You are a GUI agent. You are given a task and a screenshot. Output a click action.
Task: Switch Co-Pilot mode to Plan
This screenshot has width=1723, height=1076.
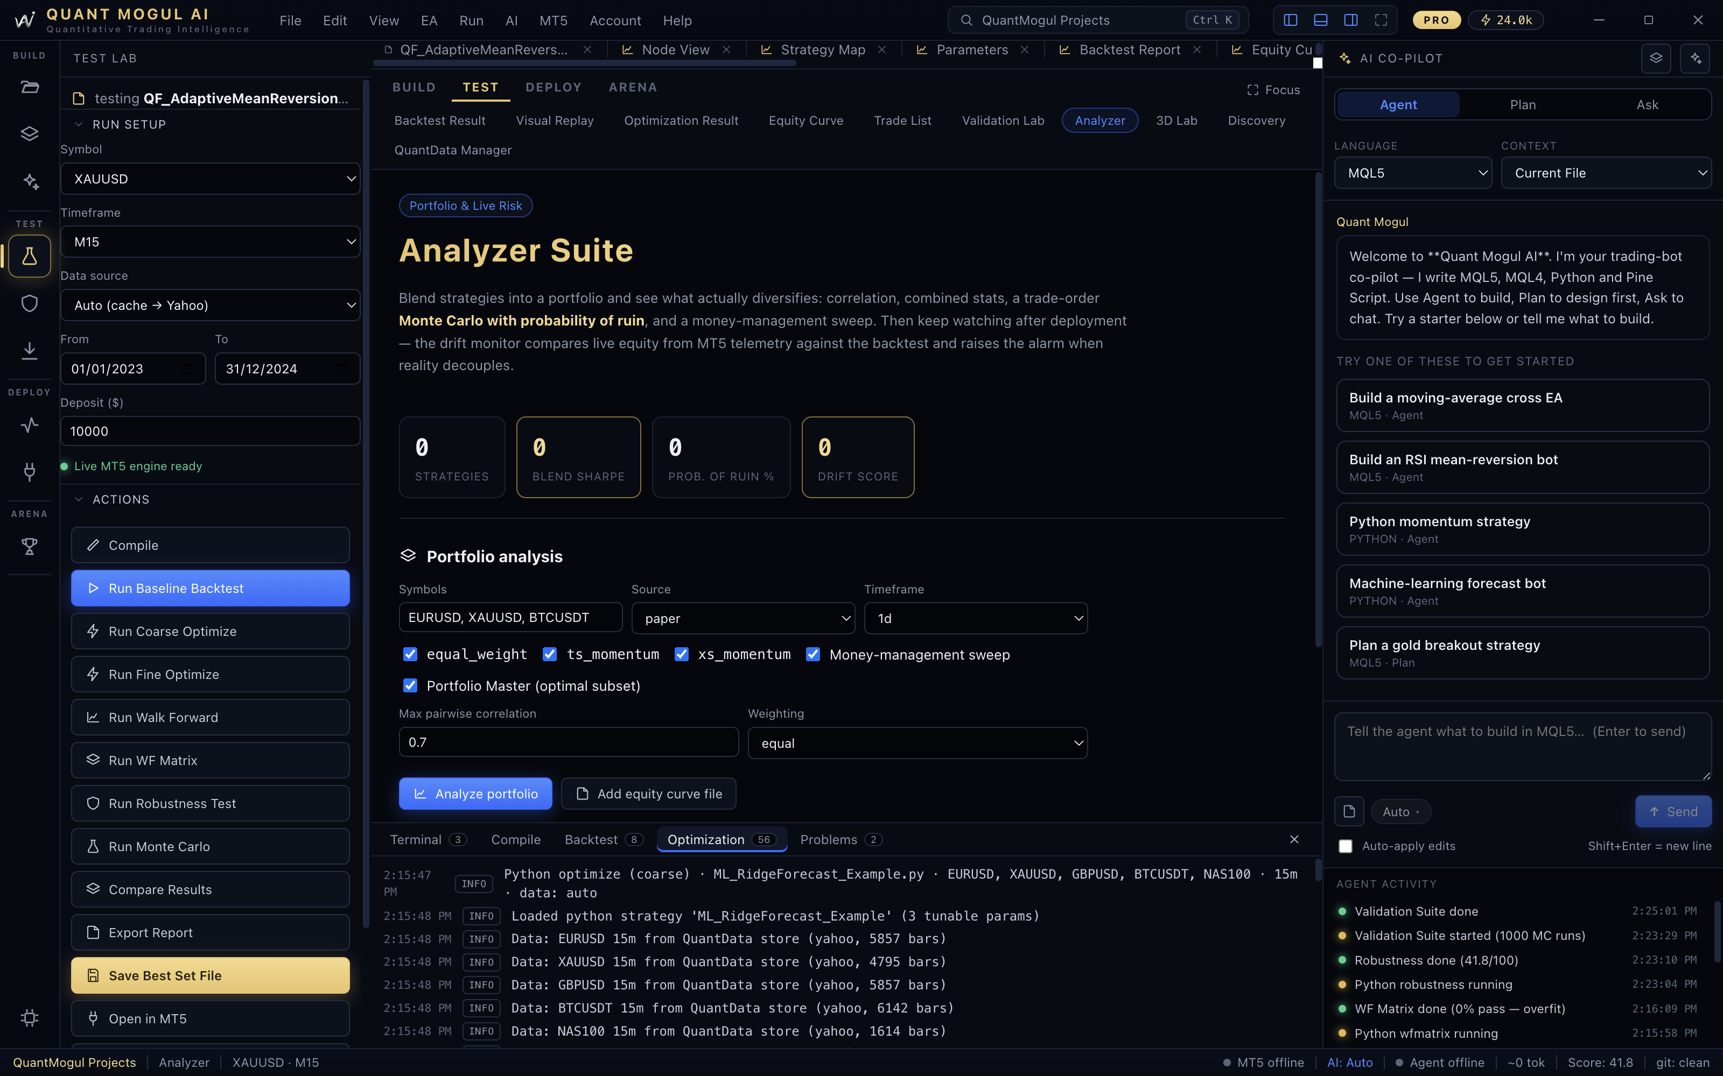(1523, 104)
